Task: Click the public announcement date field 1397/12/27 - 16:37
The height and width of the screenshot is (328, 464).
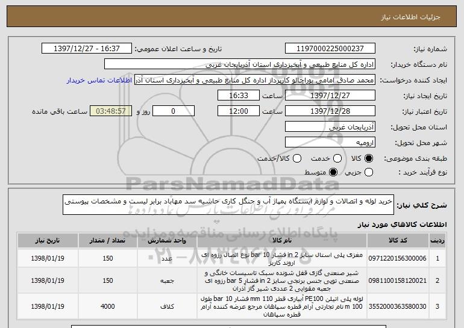Action: tap(87, 49)
